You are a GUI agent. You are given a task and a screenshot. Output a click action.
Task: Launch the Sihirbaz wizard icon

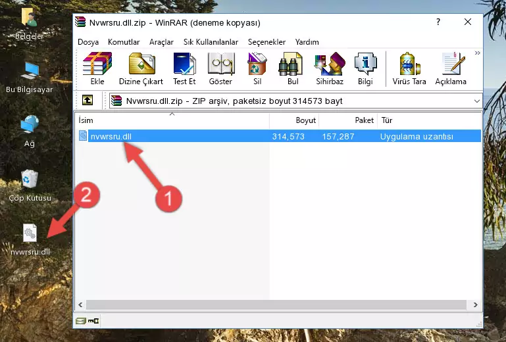click(330, 64)
